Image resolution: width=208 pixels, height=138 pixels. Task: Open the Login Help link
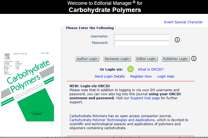click(165, 76)
